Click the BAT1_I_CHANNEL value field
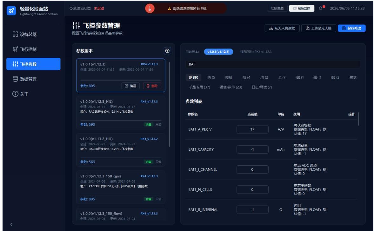 tap(252, 169)
